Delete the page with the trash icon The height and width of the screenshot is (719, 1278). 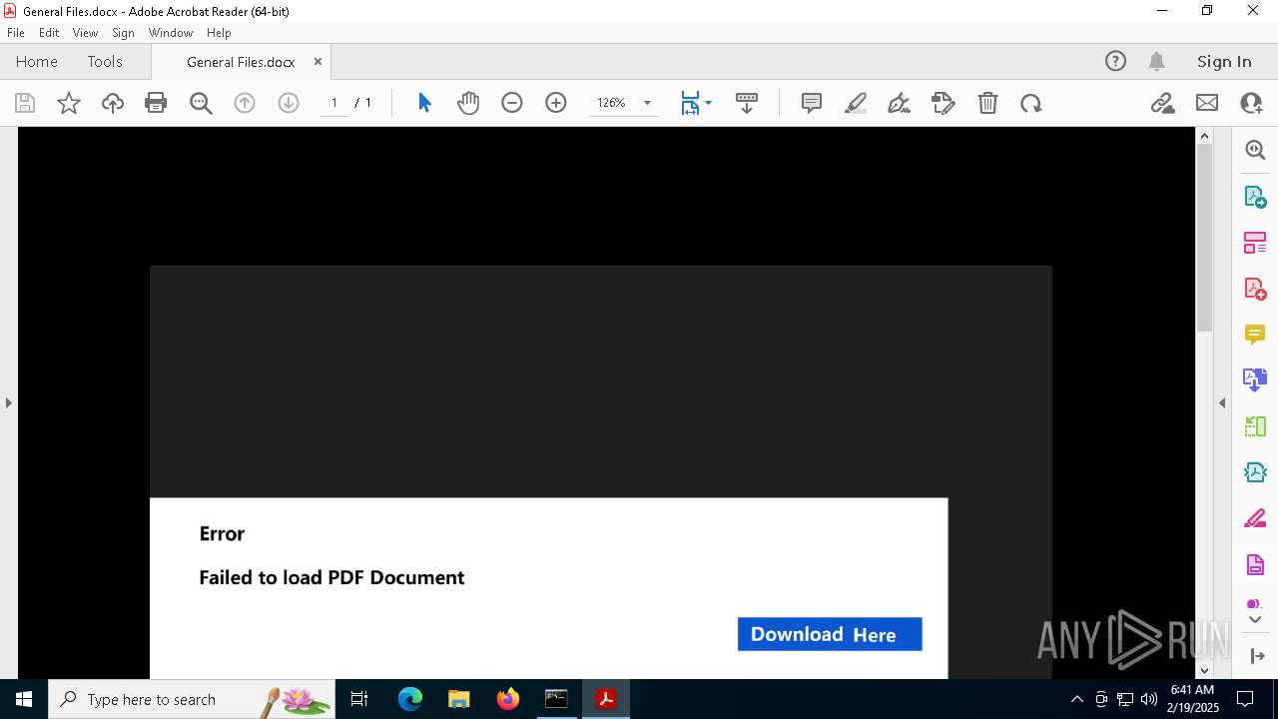[x=987, y=103]
